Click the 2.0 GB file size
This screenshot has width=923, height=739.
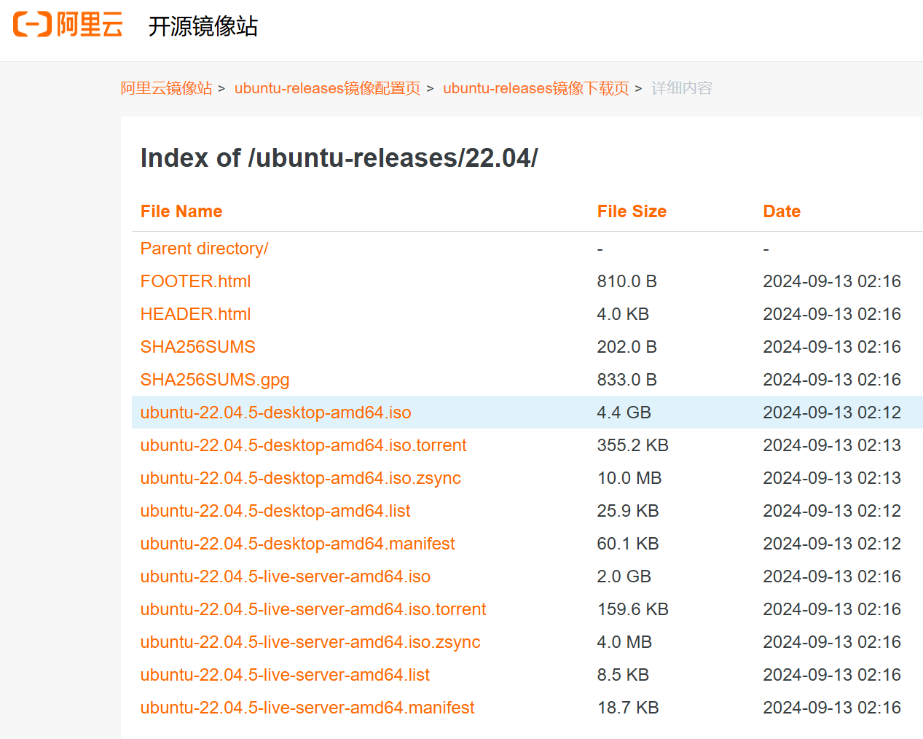click(x=624, y=576)
